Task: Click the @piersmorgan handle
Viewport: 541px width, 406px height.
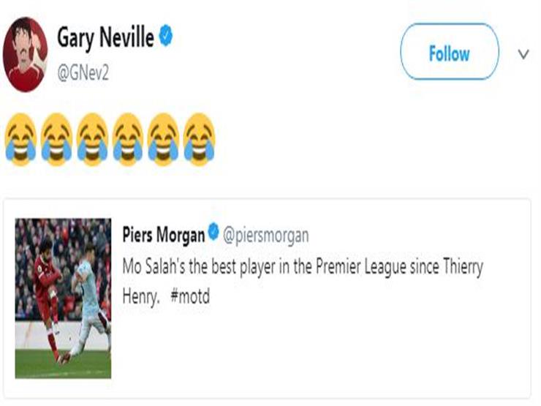Action: pos(265,235)
